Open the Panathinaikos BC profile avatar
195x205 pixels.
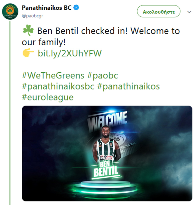[10, 12]
